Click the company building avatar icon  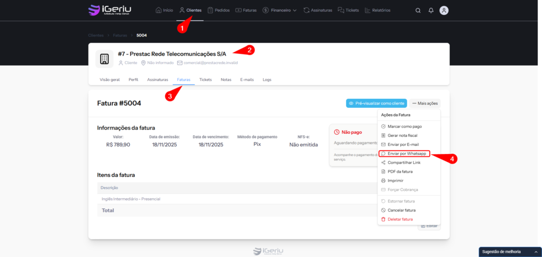click(104, 58)
